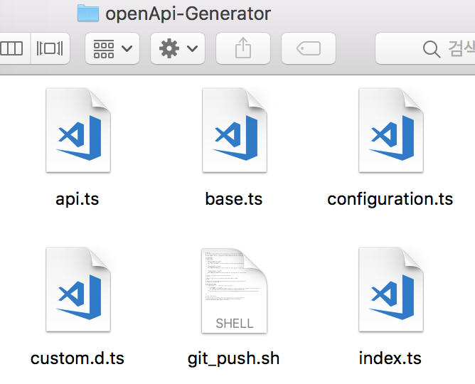This screenshot has height=384, width=475.
Task: Click the magnifier icon in search field
Action: coord(432,49)
